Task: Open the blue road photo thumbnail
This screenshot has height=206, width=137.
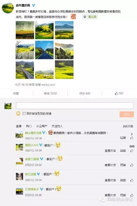Action: coord(44,50)
